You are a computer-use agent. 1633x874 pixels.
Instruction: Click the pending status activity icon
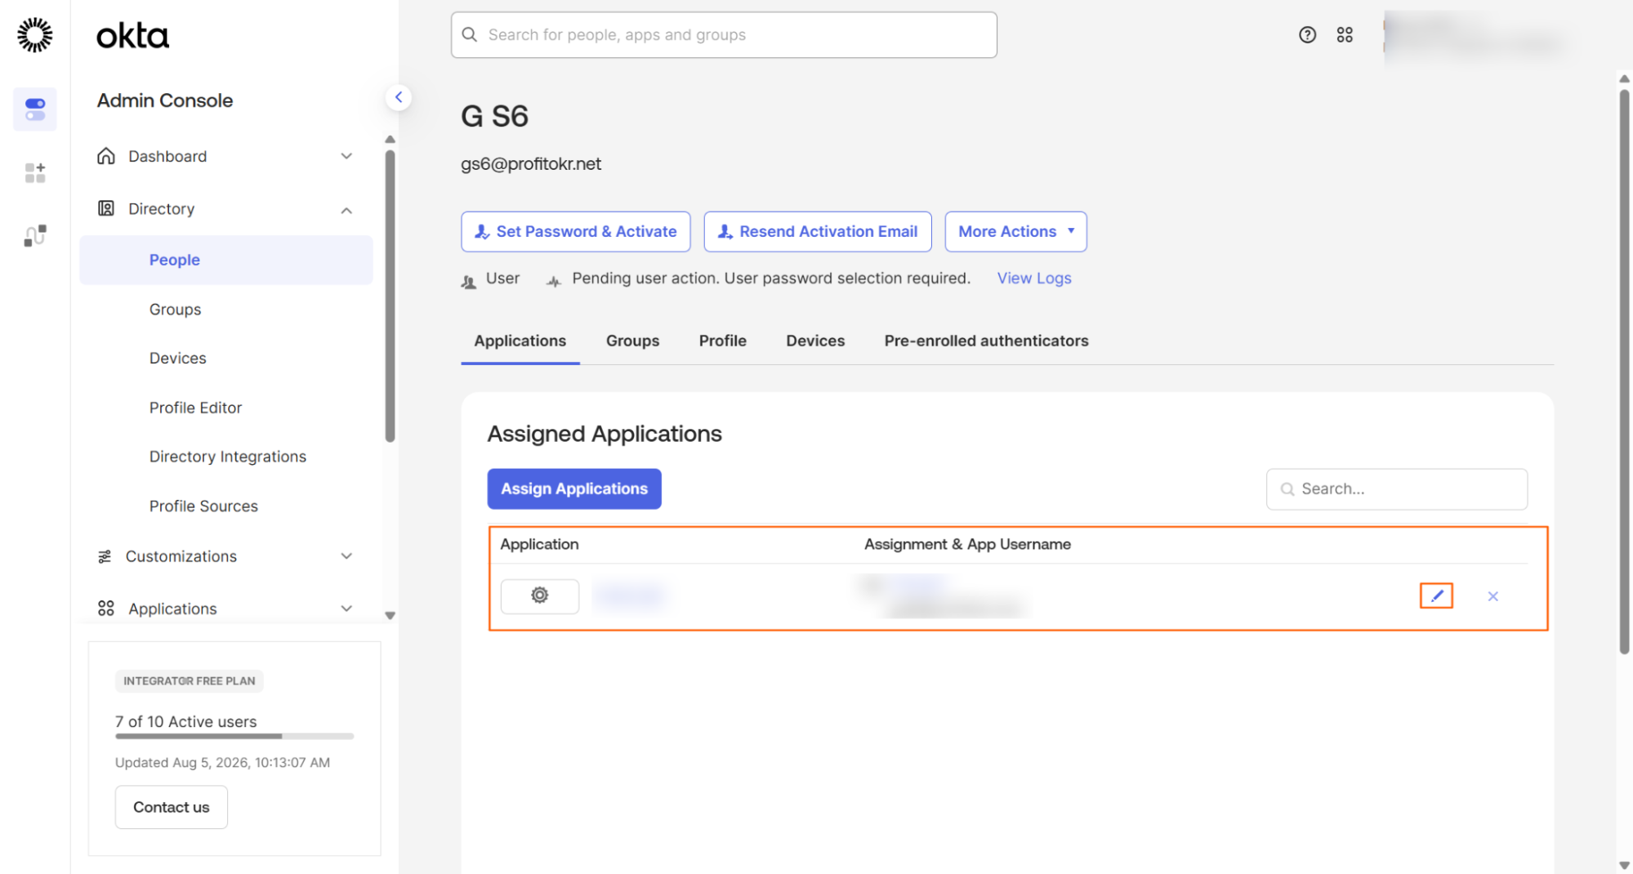554,282
